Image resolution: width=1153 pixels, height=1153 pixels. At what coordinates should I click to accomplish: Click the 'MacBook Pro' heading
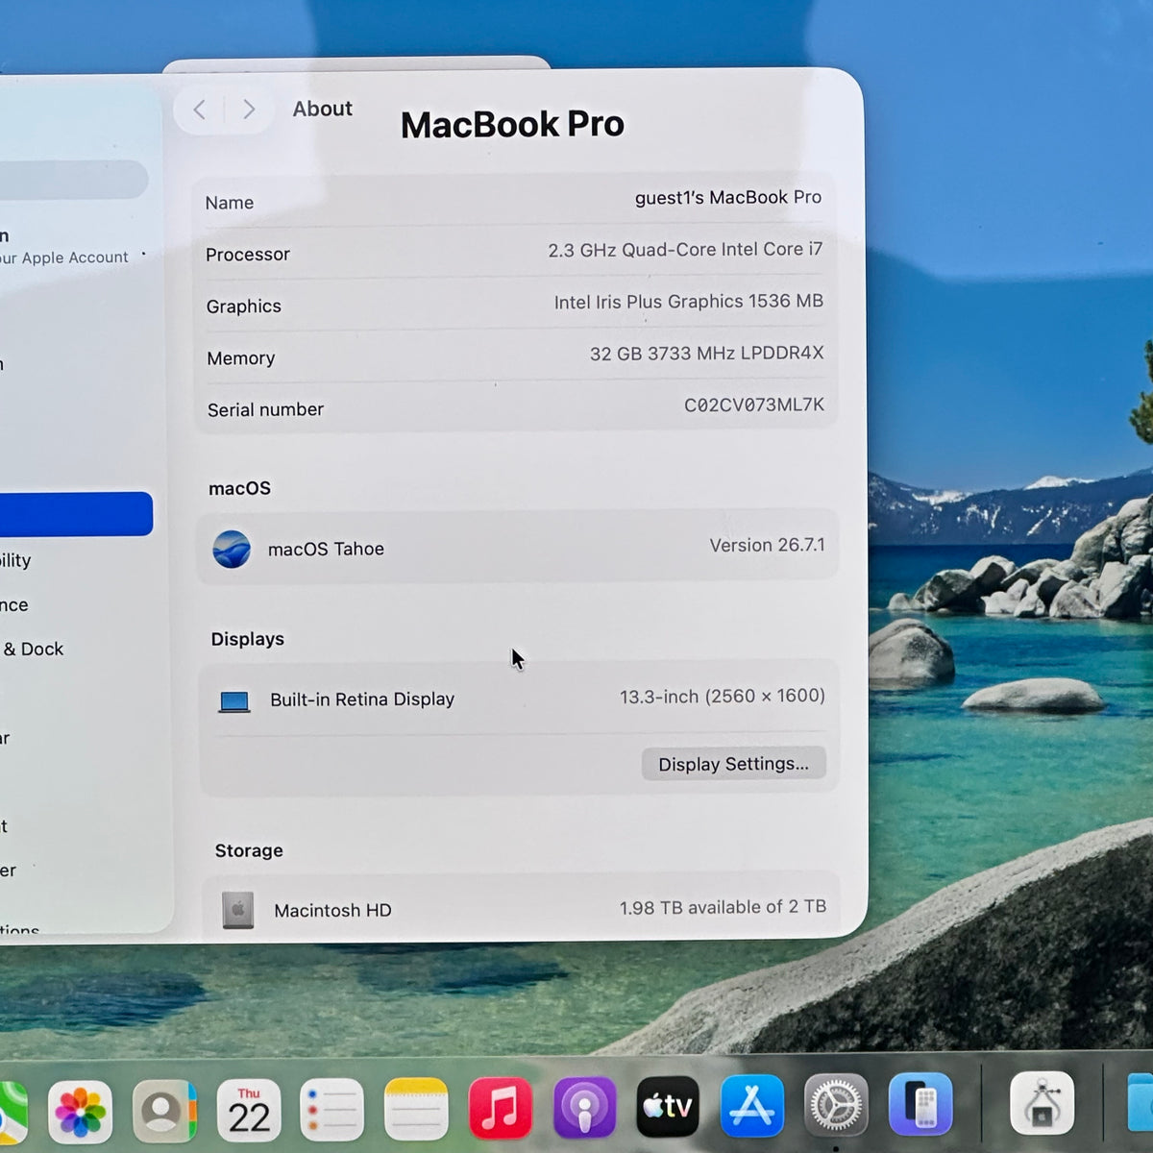tap(512, 125)
